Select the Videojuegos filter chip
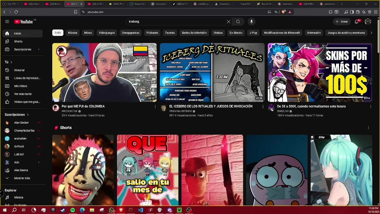Screen dimensions: 380x214 (x=107, y=33)
